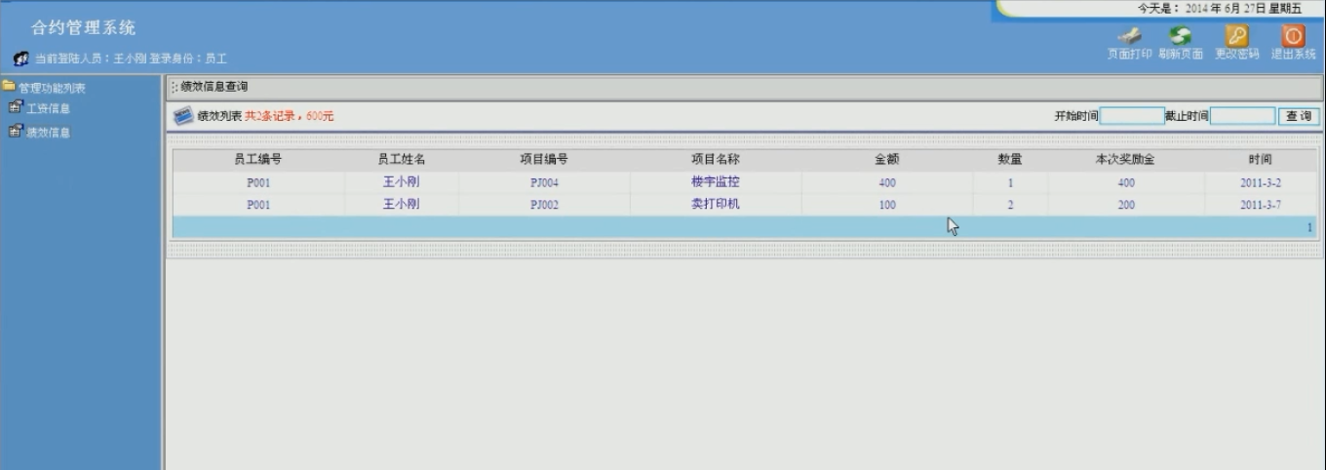
Task: Click the 刷新页面 text link
Action: pos(1181,54)
